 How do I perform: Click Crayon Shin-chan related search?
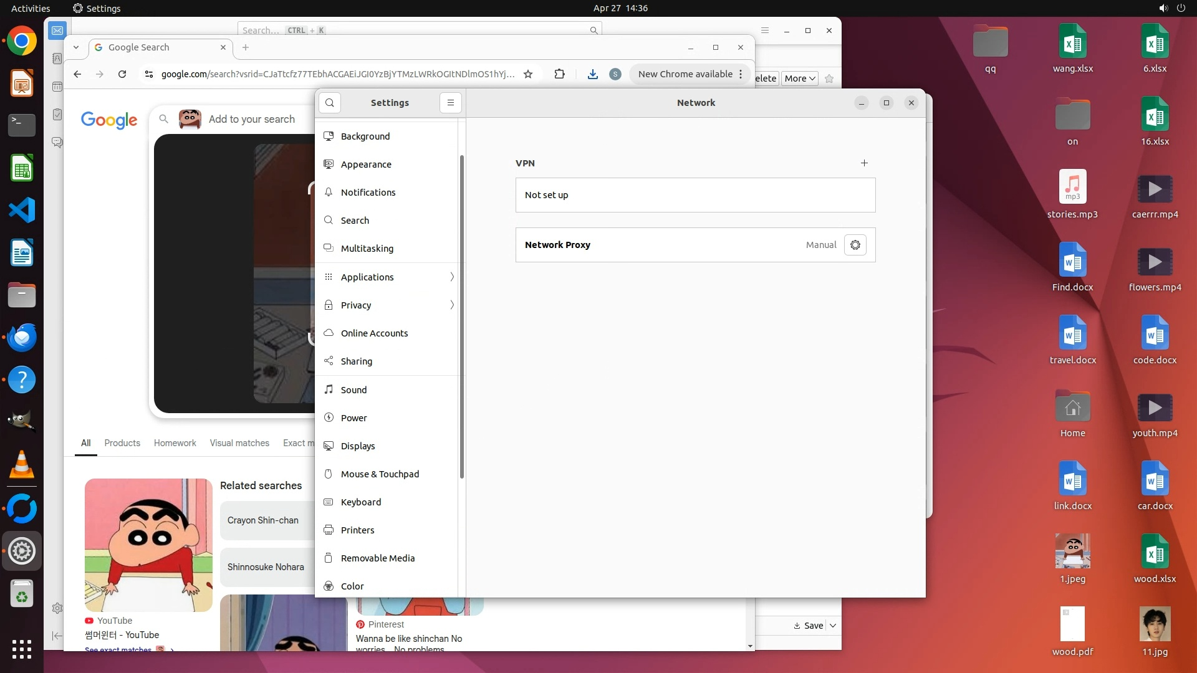tap(263, 520)
